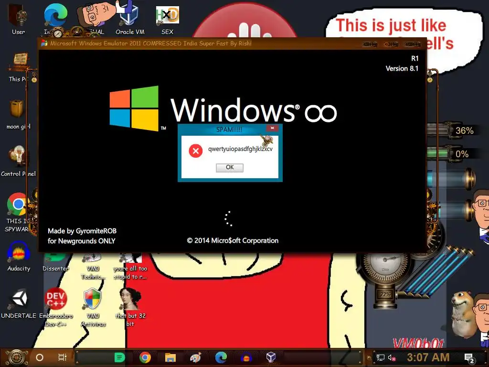Open Task View on the taskbar
This screenshot has height=367, width=489.
[x=63, y=357]
